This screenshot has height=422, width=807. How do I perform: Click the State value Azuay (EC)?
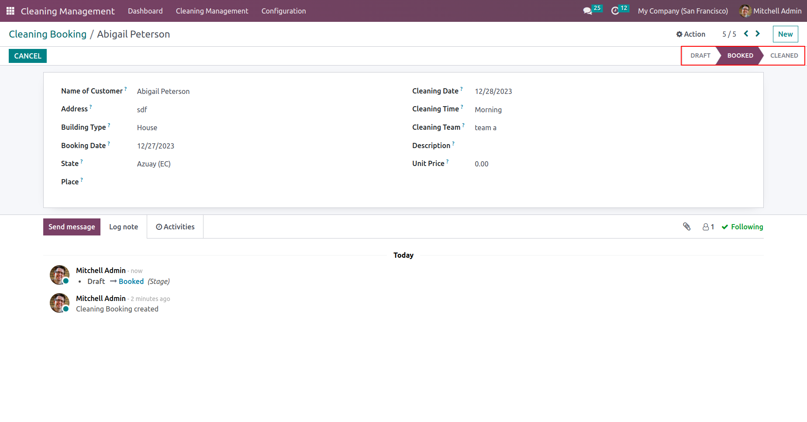tap(154, 164)
